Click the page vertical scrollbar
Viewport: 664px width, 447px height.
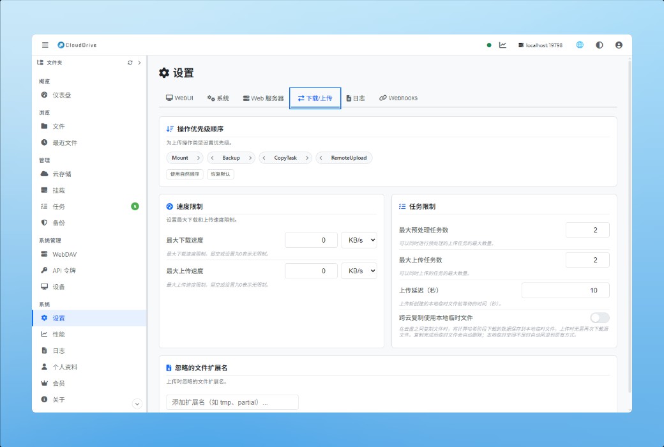pyautogui.click(x=630, y=227)
